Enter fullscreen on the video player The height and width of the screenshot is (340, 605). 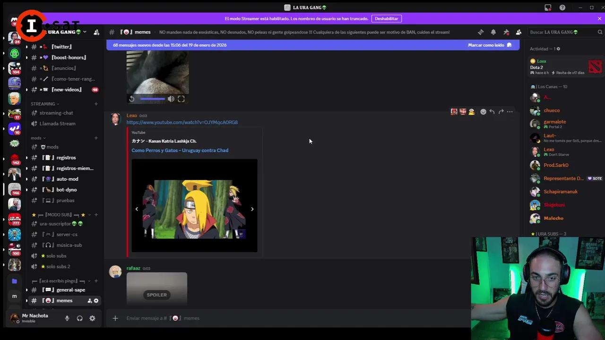tap(181, 99)
